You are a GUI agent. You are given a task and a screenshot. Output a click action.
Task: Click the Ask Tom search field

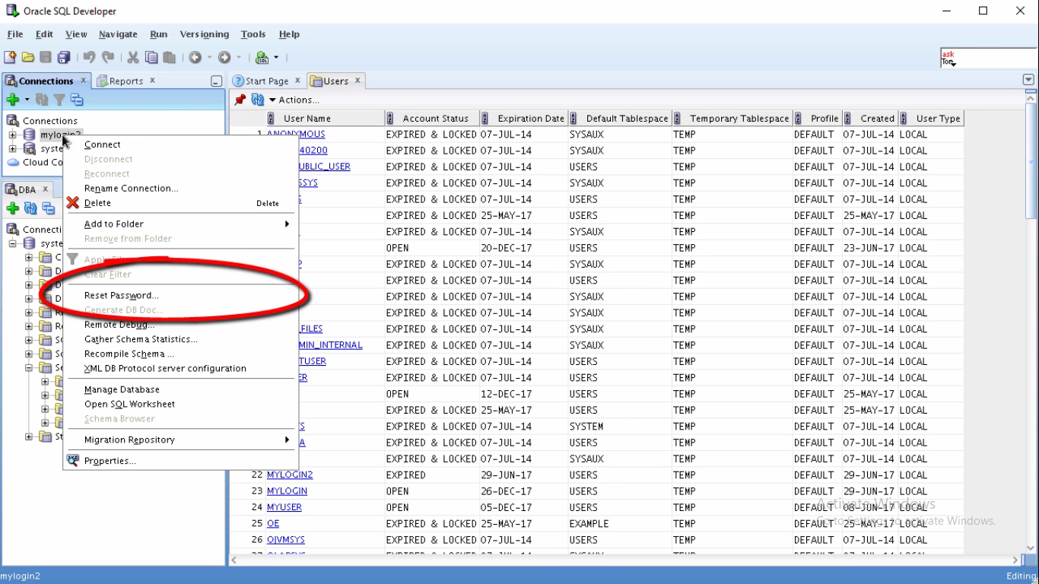[989, 58]
